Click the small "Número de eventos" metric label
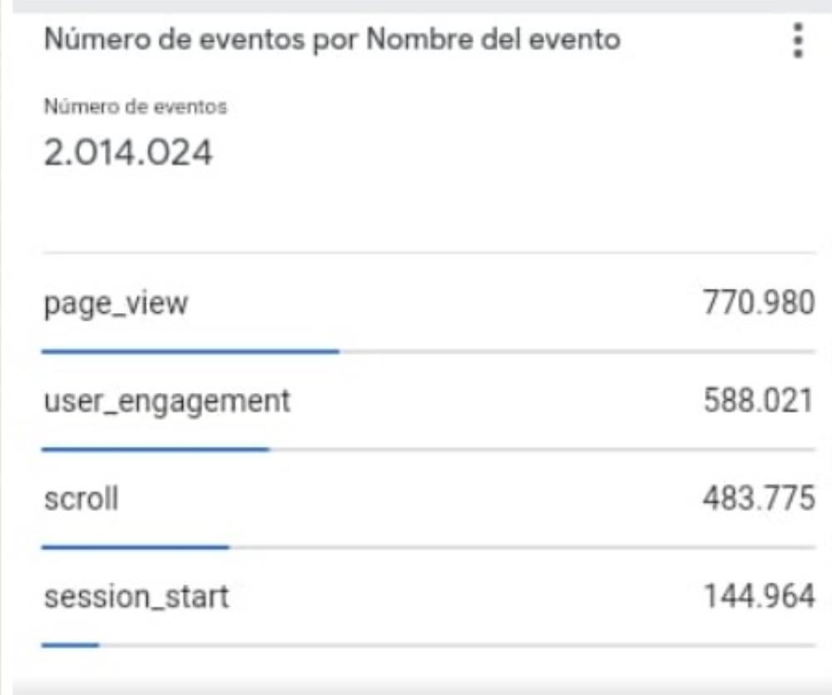832x695 pixels. click(136, 107)
